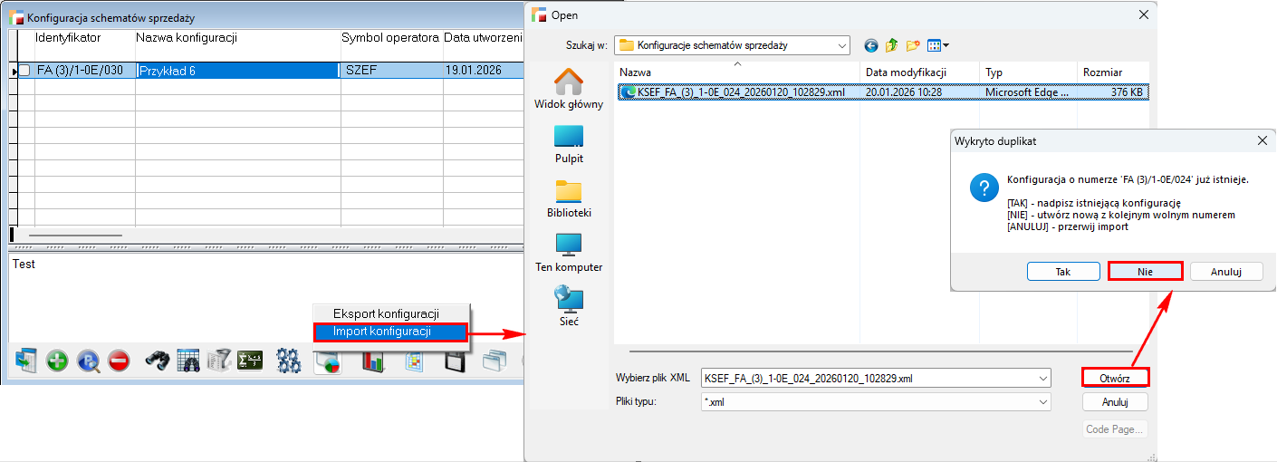Expand the 'Szukaj w' folder dropdown
The height and width of the screenshot is (462, 1277).
pyautogui.click(x=841, y=44)
